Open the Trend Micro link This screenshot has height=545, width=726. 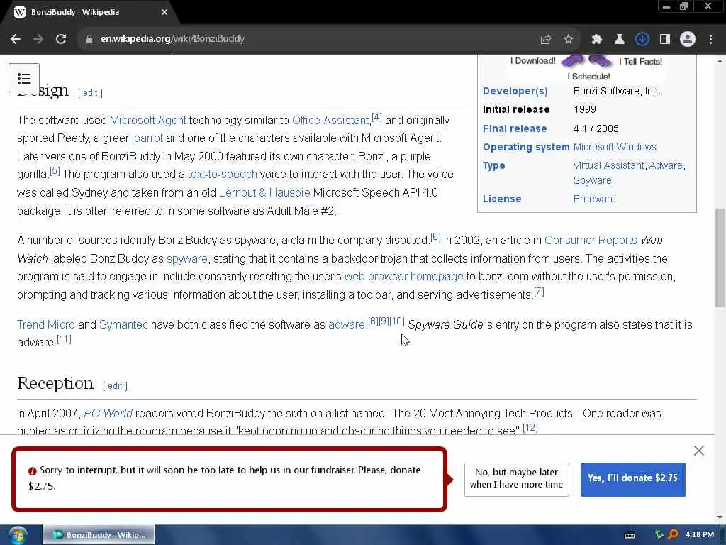[x=46, y=324]
